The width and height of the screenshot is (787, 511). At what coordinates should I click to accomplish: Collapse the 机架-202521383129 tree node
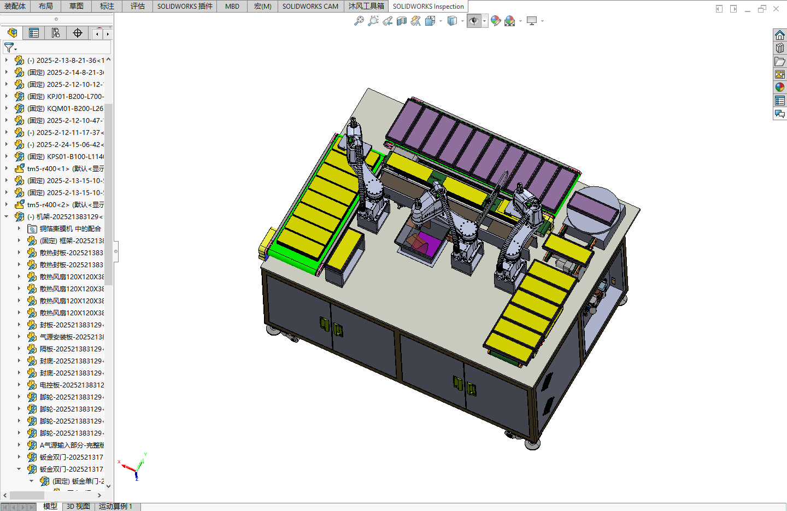tap(7, 216)
